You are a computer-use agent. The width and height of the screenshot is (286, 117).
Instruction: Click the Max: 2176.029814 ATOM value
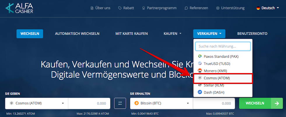(x=93, y=114)
